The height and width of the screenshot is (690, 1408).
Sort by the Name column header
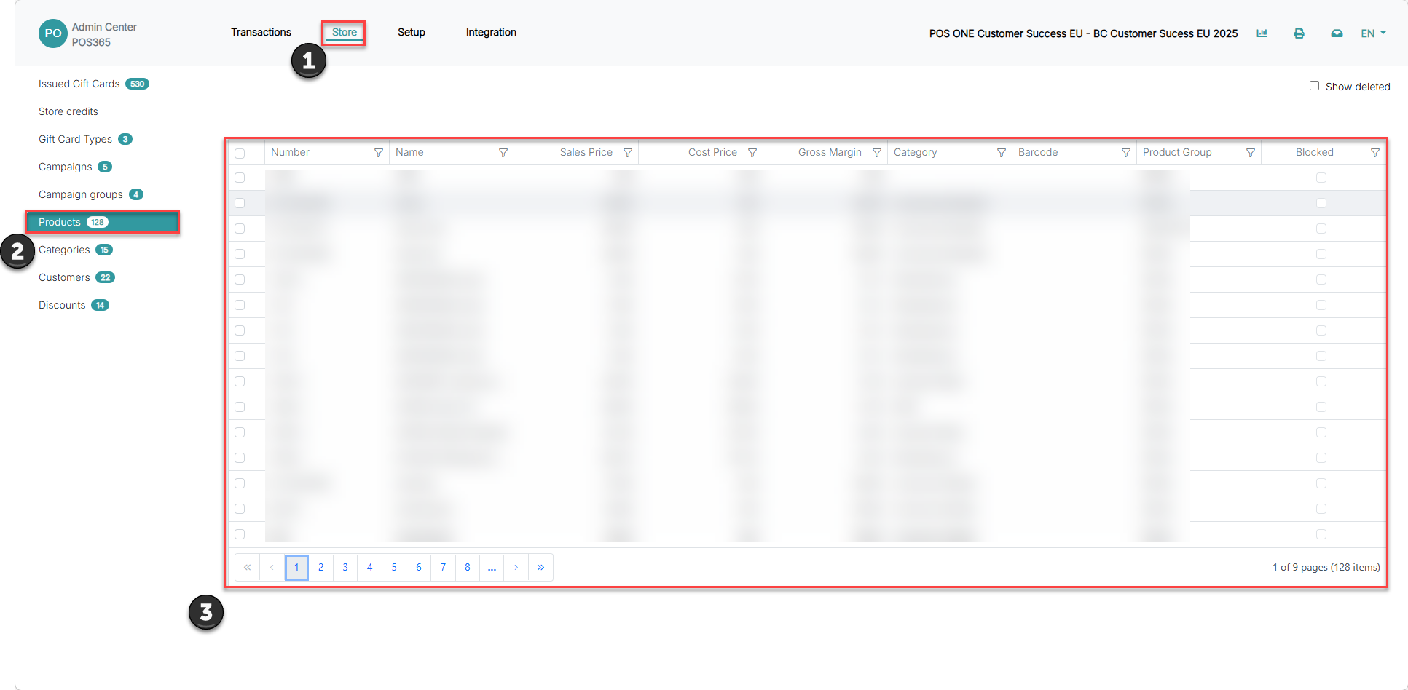(409, 152)
